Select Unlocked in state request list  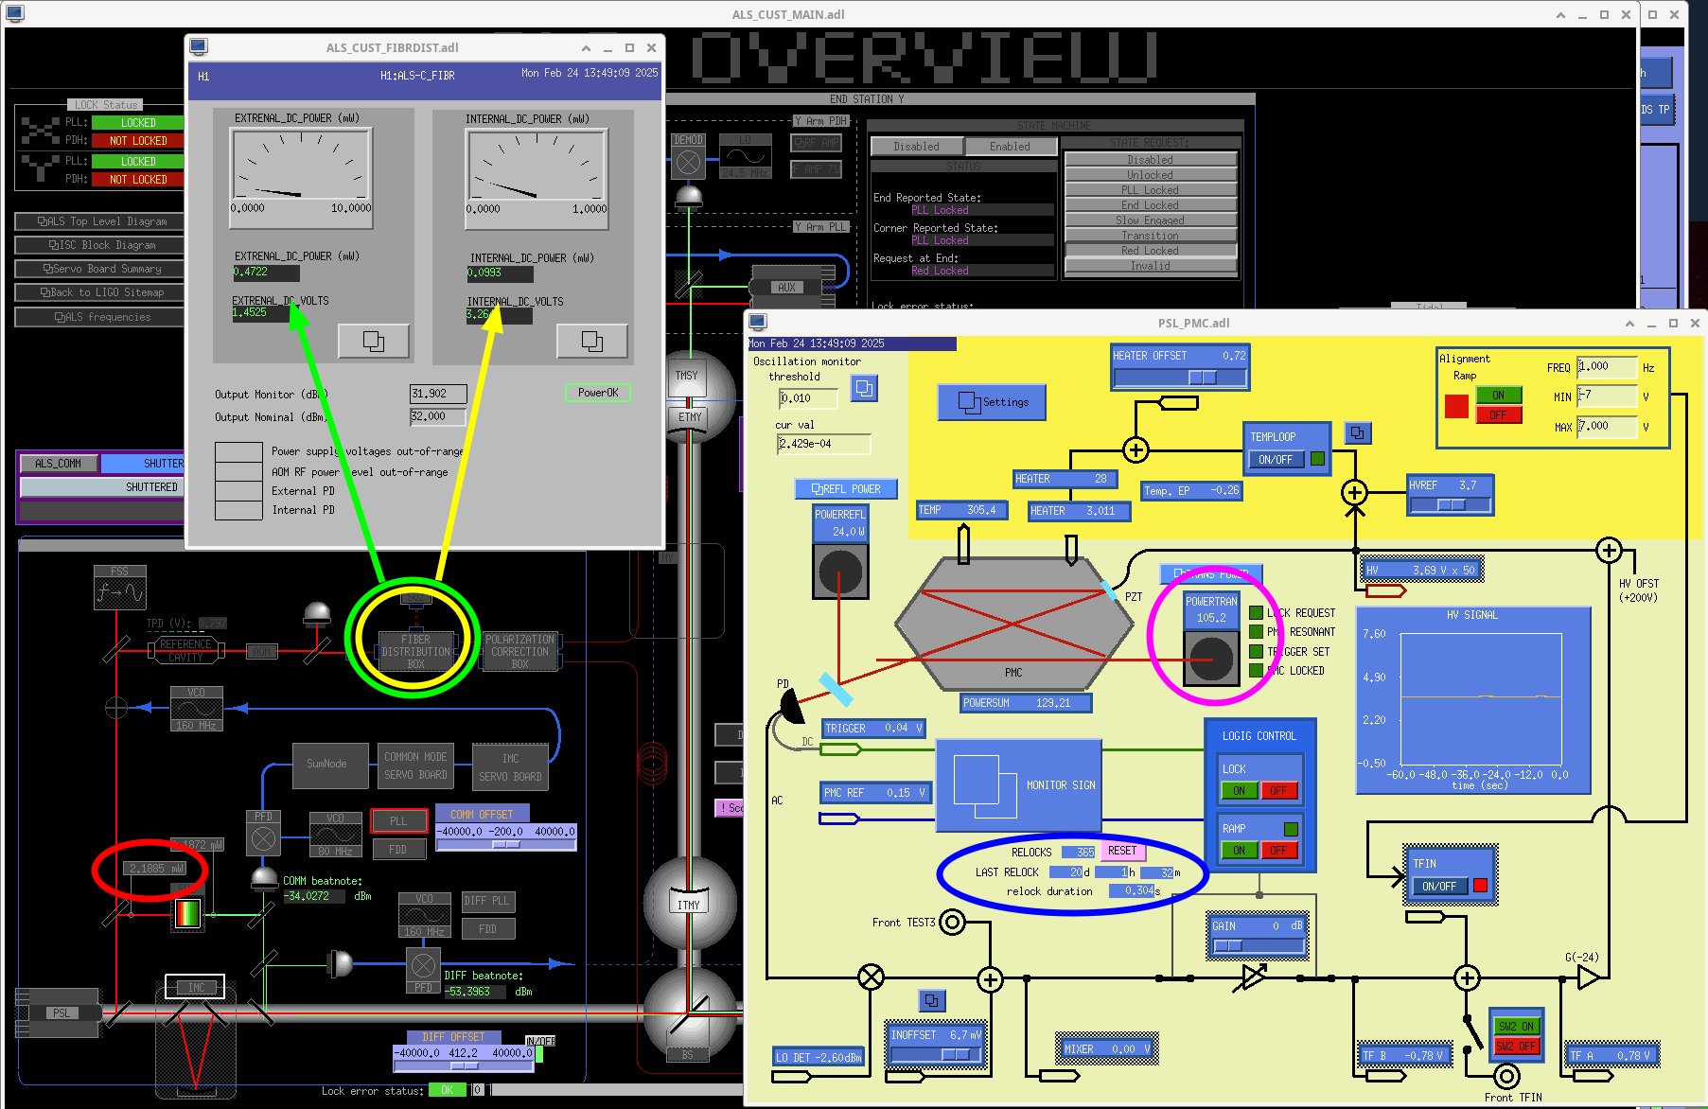click(x=1151, y=175)
